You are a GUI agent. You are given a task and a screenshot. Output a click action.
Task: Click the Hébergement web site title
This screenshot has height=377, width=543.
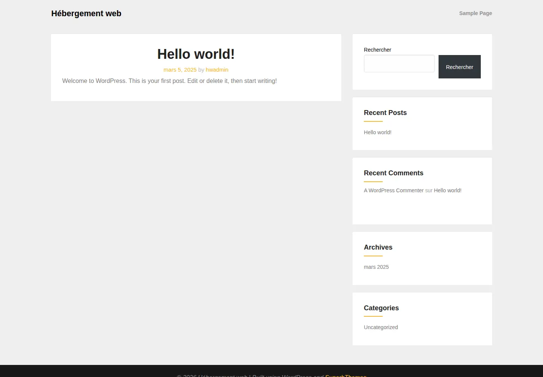(86, 14)
